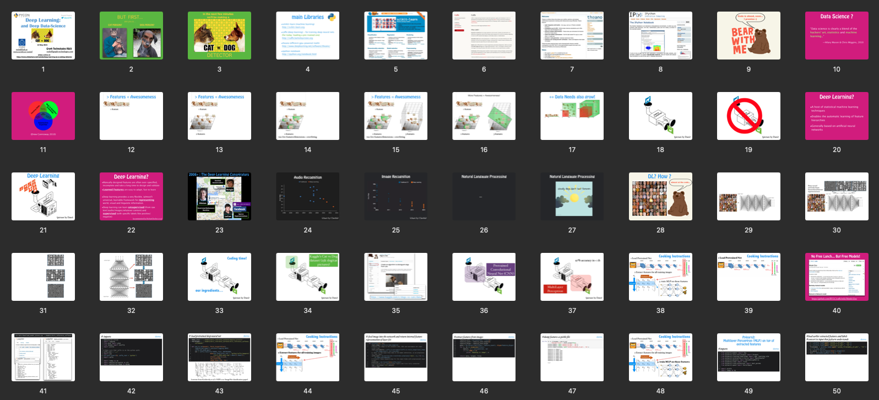Open pink Deep Learning? slide 22
Viewport: 879px width, 400px height.
(131, 196)
